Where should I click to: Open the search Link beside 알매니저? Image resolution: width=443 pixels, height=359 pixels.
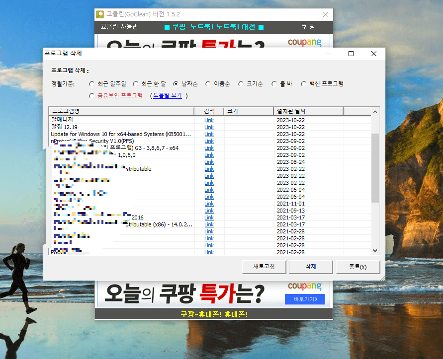pos(209,120)
